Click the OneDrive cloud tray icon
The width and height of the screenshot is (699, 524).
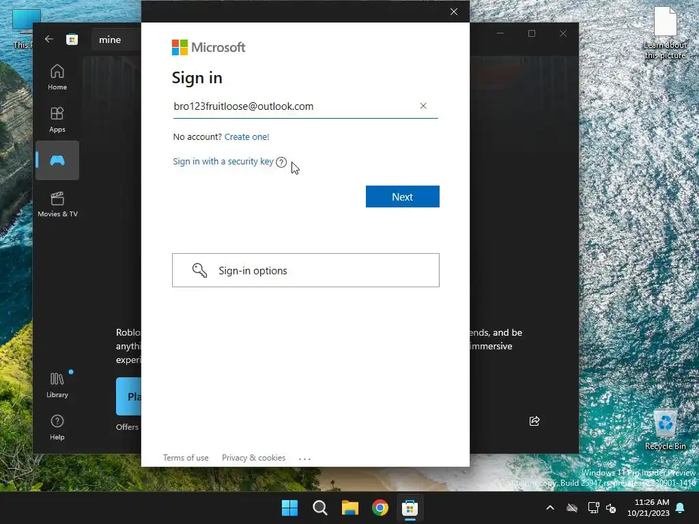point(572,508)
